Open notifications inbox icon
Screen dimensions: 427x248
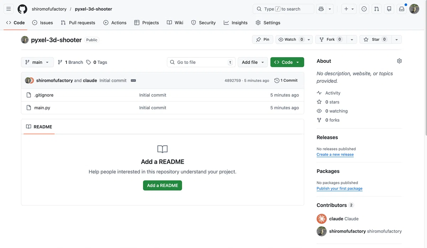402,9
